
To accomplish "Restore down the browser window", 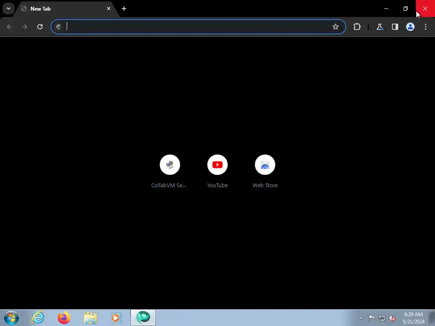I will click(406, 8).
